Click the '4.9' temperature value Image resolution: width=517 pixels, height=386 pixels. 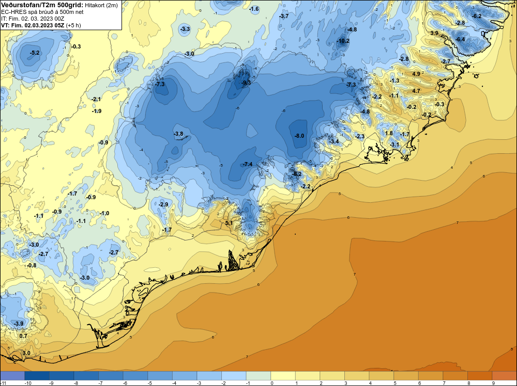[416, 74]
